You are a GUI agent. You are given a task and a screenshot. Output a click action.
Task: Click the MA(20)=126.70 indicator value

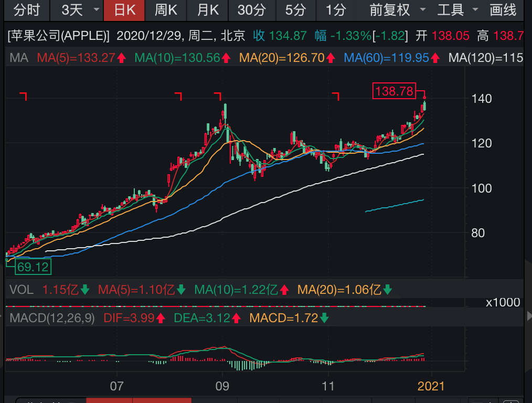[x=287, y=58]
